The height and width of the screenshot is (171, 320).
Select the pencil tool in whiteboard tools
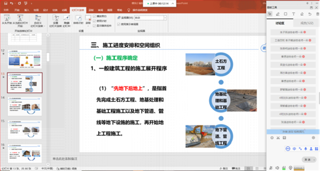[277, 14]
